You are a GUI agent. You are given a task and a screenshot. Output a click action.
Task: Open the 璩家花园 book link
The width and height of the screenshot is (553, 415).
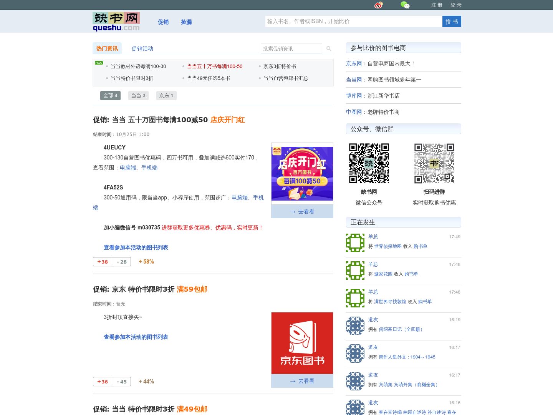pos(383,274)
